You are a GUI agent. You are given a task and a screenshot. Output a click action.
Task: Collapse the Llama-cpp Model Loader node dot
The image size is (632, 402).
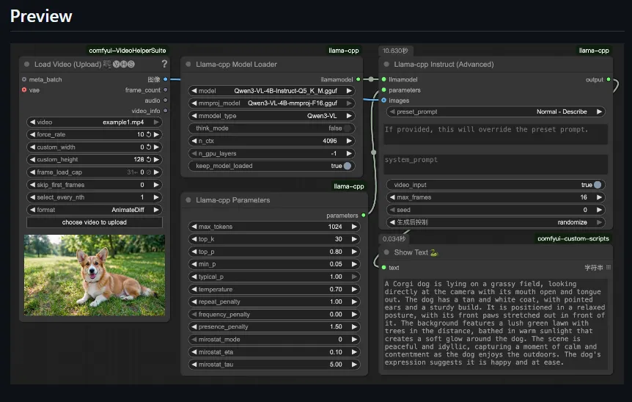(188, 64)
